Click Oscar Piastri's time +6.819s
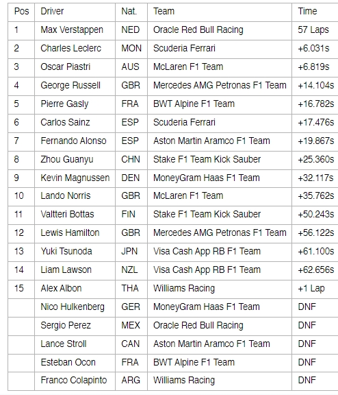This screenshot has height=395, width=338. coord(315,68)
